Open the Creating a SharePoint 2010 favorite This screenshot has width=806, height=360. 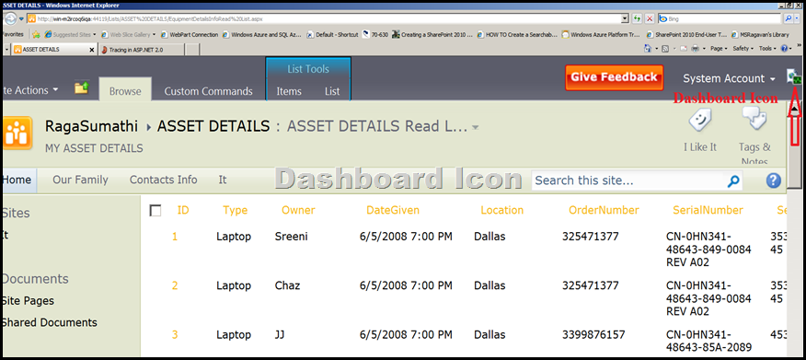[x=432, y=34]
